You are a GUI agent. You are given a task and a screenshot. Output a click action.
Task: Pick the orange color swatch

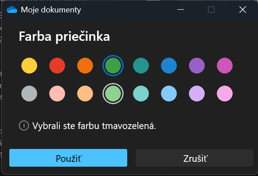tap(85, 66)
